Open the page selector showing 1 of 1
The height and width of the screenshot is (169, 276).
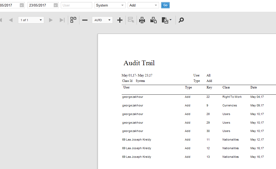pyautogui.click(x=31, y=20)
